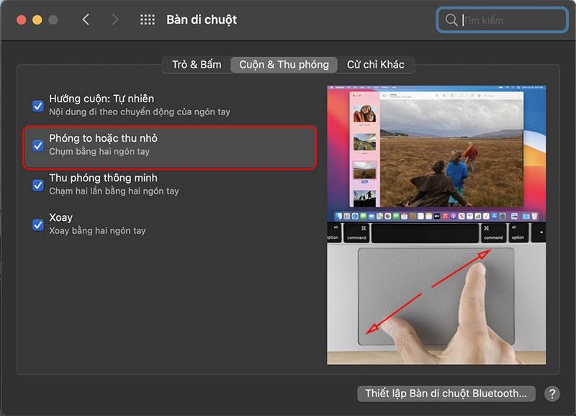Click the 'Xoay bằng hai ngón tay' description text

click(97, 231)
